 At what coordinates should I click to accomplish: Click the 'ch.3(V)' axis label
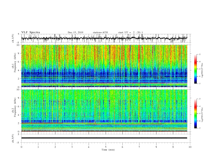coord(13,138)
